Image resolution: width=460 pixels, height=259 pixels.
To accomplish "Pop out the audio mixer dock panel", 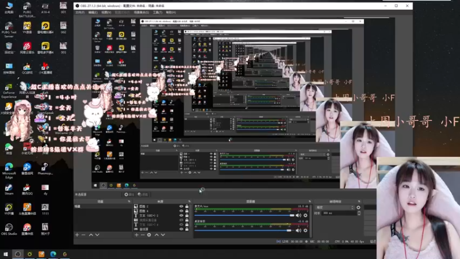I will coord(310,201).
